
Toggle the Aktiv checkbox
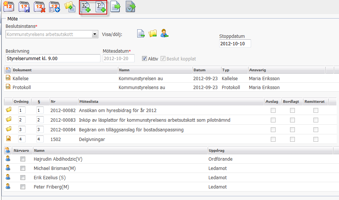(144, 59)
